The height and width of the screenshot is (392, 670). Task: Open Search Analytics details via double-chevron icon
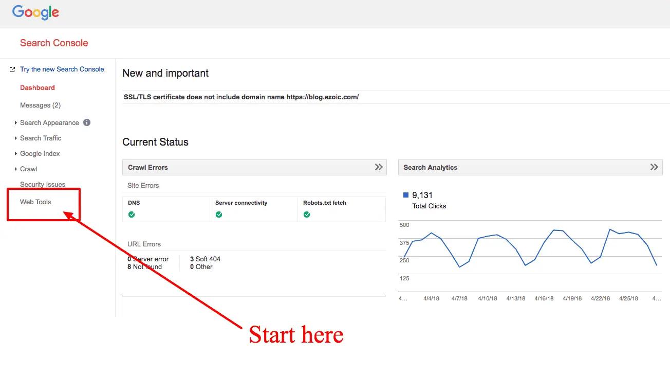point(654,167)
